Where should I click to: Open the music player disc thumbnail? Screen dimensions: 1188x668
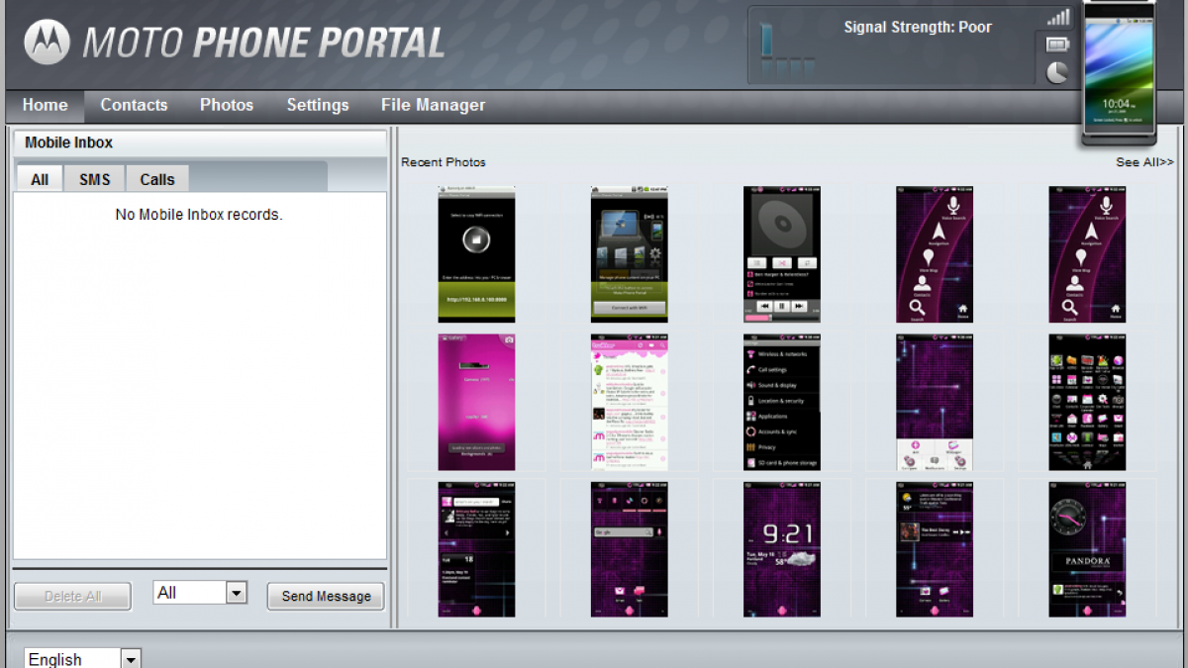point(781,254)
